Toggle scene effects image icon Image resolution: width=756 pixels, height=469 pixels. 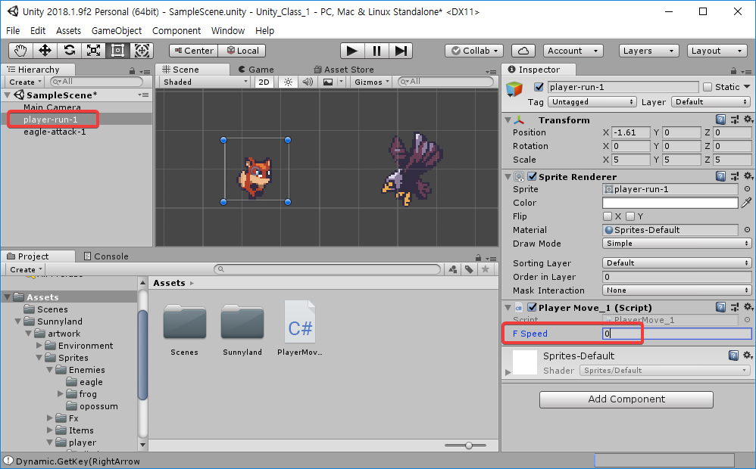click(328, 82)
